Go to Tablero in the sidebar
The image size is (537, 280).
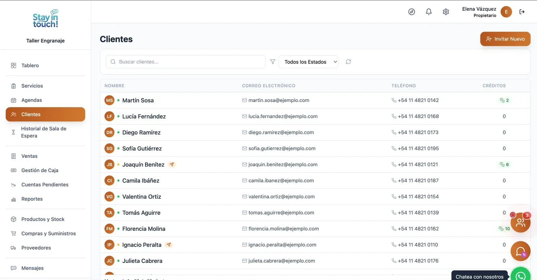tap(45, 65)
